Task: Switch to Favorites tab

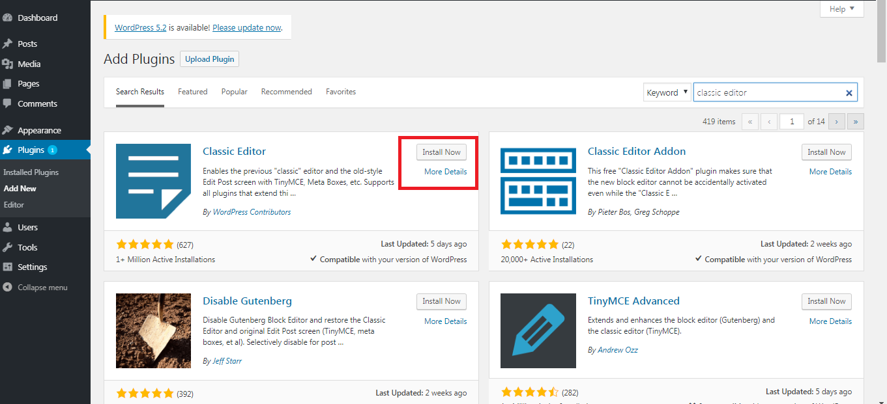Action: click(x=341, y=92)
